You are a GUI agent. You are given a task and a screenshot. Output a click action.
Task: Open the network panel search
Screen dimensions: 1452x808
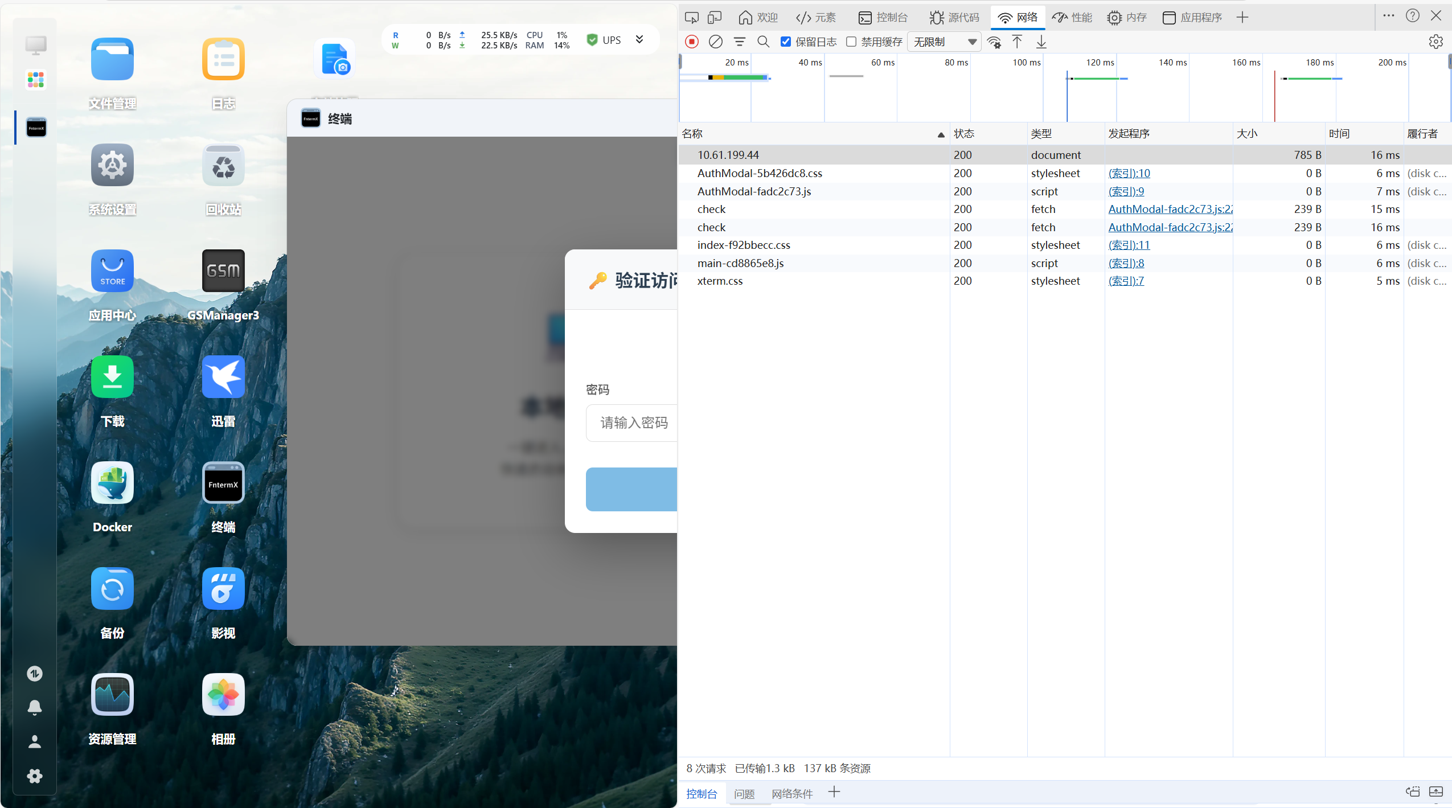[x=764, y=42]
